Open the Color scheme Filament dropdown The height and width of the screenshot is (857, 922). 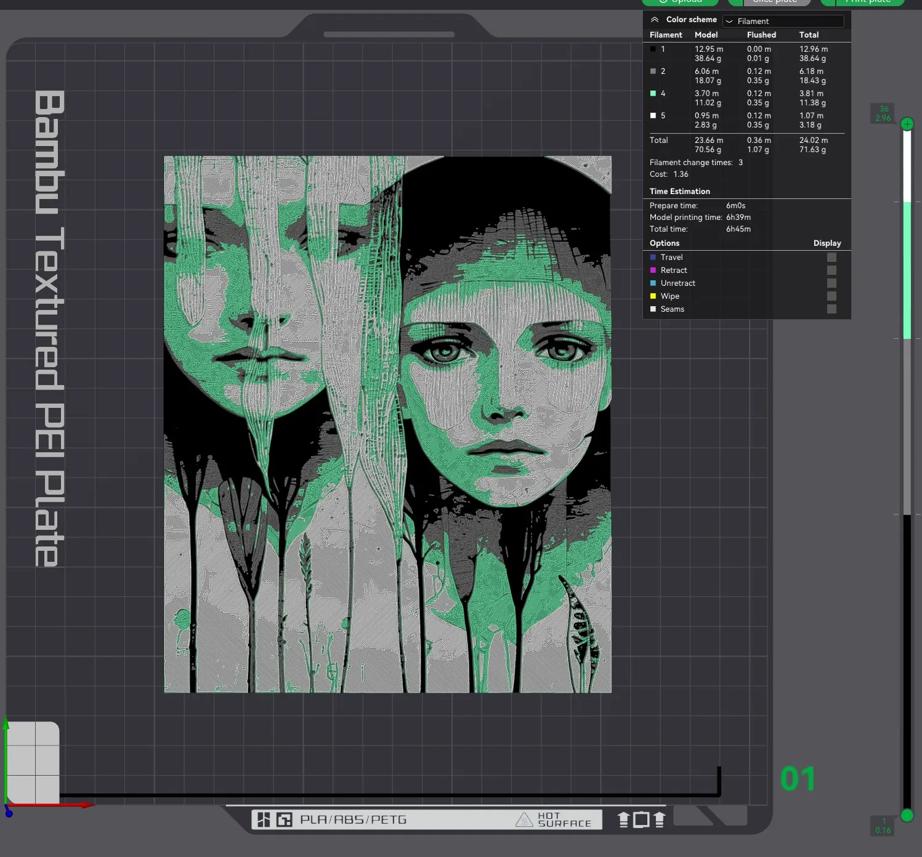coord(783,21)
